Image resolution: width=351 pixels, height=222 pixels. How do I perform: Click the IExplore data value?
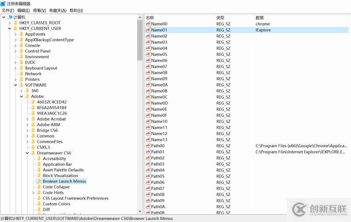(x=263, y=30)
